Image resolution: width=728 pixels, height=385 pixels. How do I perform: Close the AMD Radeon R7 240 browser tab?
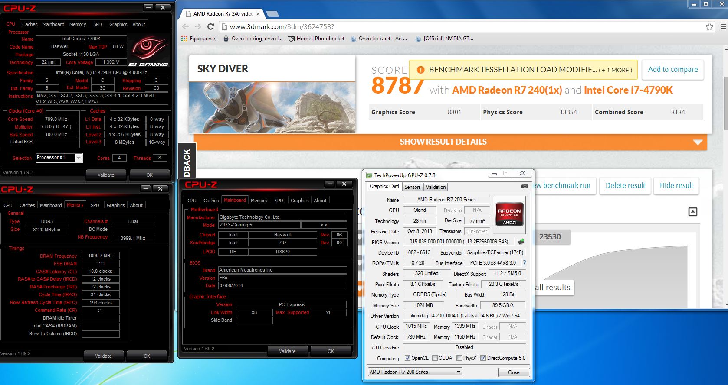(x=258, y=13)
